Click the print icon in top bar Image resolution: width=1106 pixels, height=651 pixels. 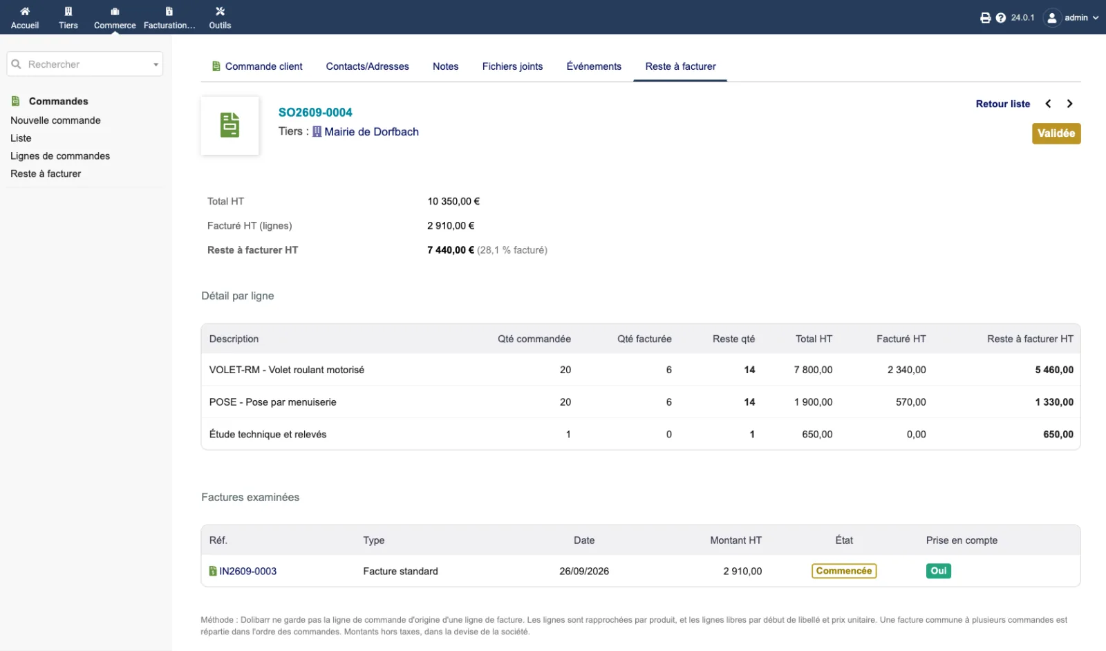click(985, 18)
